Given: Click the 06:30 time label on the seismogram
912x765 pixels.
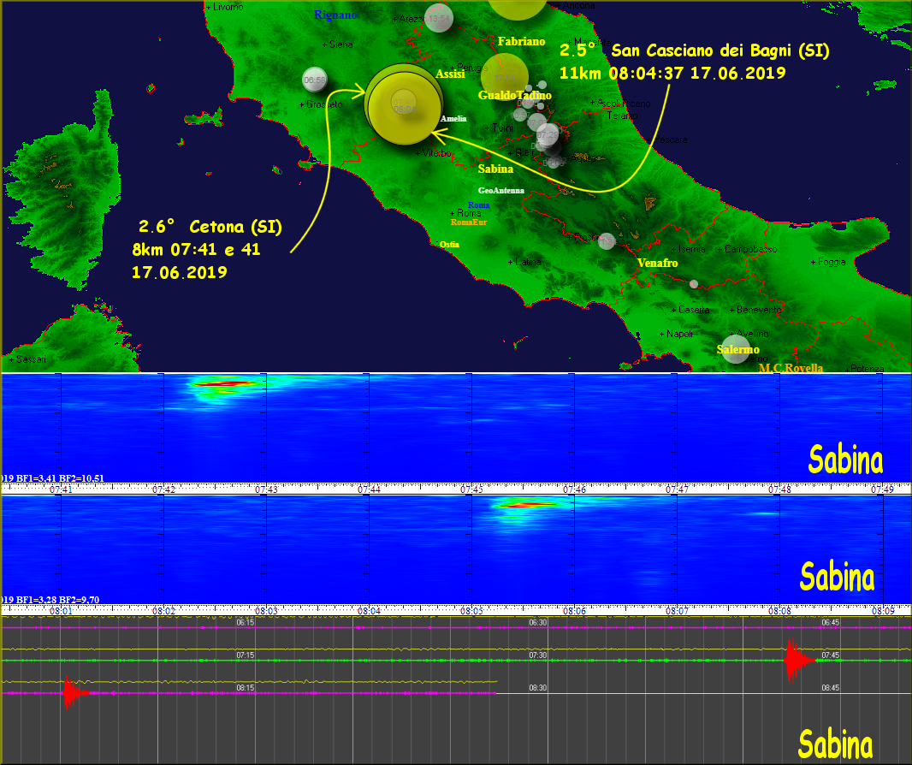Looking at the screenshot, I should 538,622.
